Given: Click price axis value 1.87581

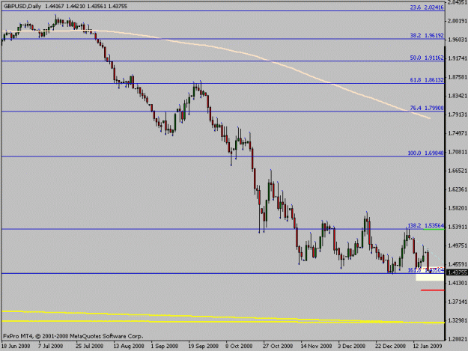Looking at the screenshot, I should (458, 77).
